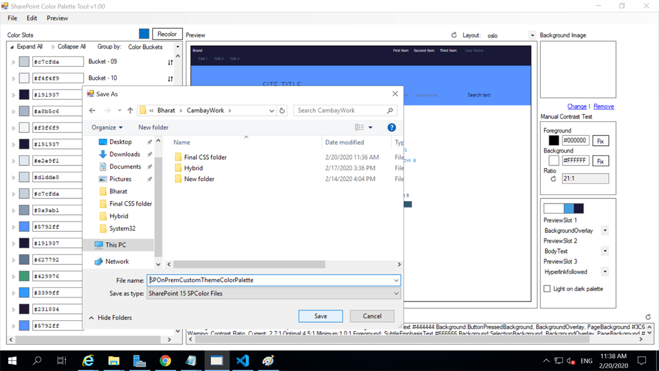659x371 pixels.
Task: Enable Light on dark palette
Action: pos(547,289)
